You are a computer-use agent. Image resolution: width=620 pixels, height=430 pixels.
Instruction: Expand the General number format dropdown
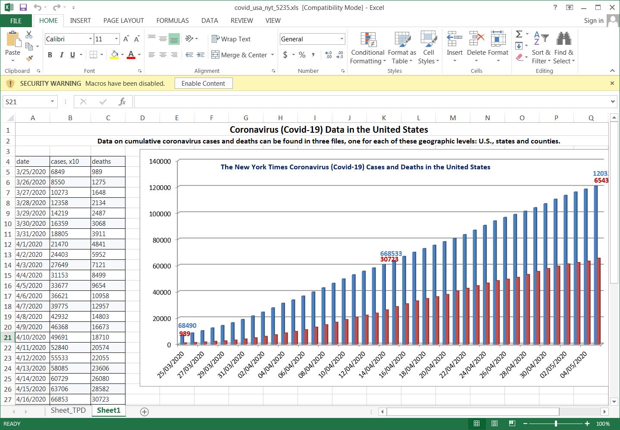coord(341,39)
